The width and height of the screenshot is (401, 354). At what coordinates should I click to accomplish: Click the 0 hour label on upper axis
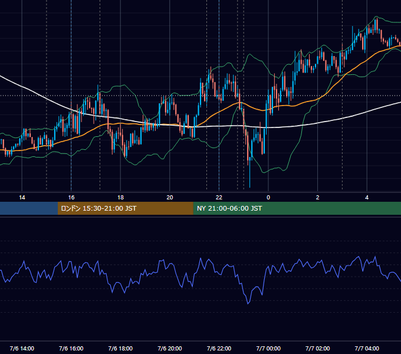pos(268,198)
